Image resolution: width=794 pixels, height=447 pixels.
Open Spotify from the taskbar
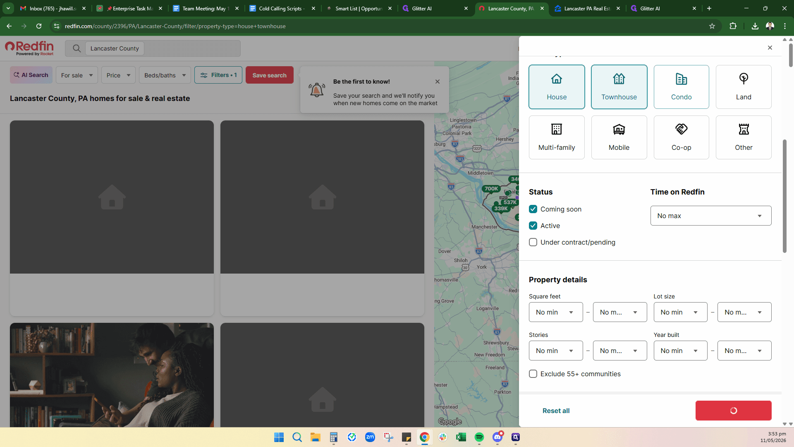pyautogui.click(x=479, y=437)
